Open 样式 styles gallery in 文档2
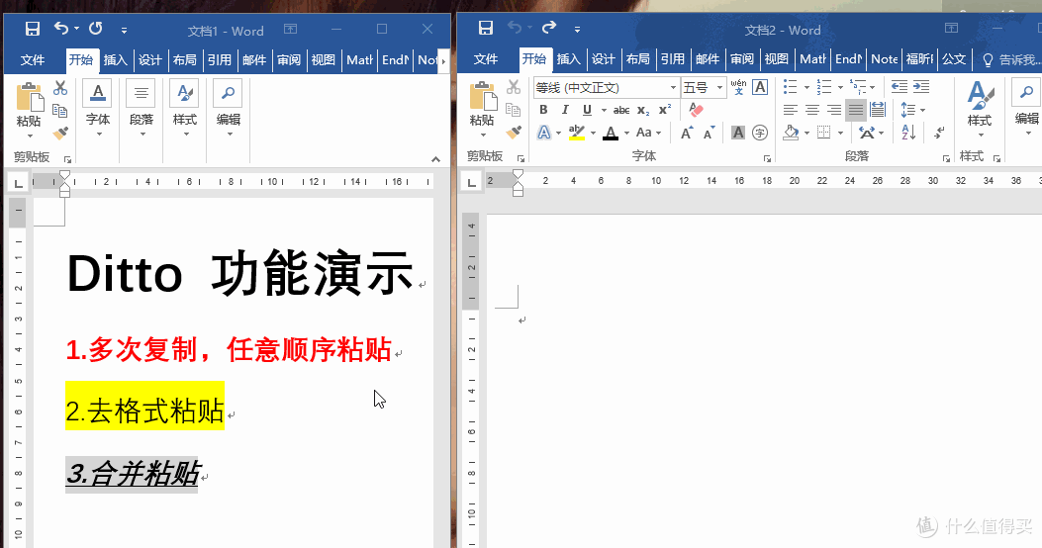Viewport: 1042px width, 548px height. click(x=980, y=108)
